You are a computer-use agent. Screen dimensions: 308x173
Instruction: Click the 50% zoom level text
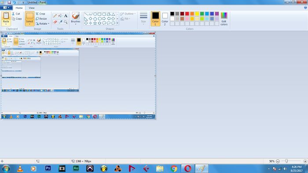pyautogui.click(x=271, y=161)
